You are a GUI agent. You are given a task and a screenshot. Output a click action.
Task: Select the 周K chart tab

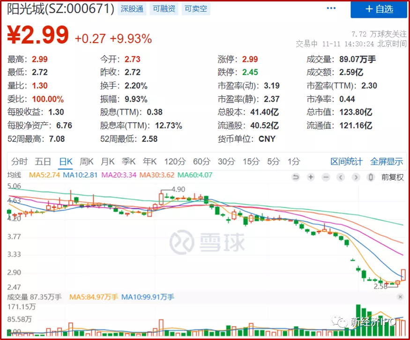pyautogui.click(x=87, y=162)
